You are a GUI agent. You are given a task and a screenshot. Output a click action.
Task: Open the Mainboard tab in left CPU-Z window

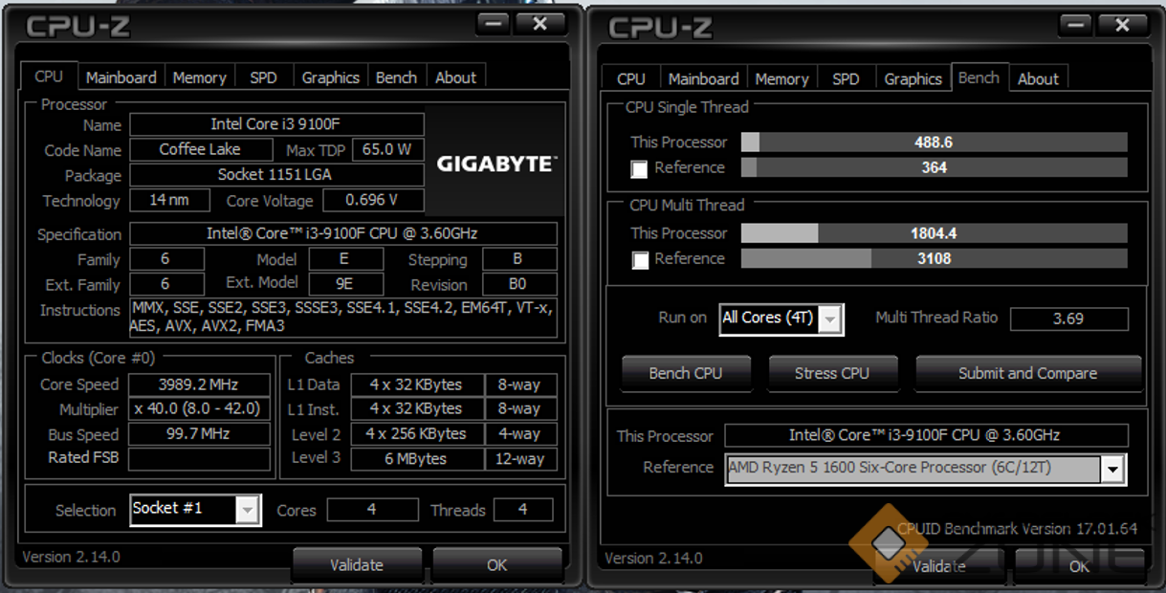[121, 77]
